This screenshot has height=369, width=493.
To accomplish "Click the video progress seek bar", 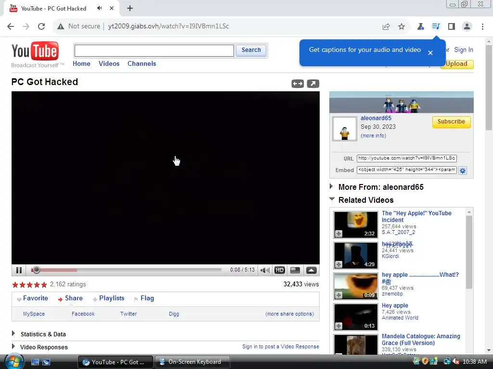I will click(127, 270).
